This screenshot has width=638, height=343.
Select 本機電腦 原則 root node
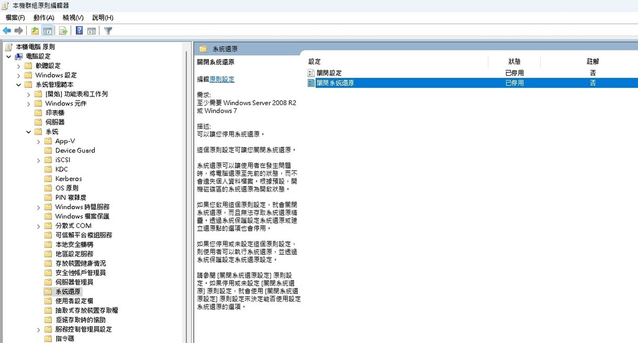pyautogui.click(x=35, y=47)
